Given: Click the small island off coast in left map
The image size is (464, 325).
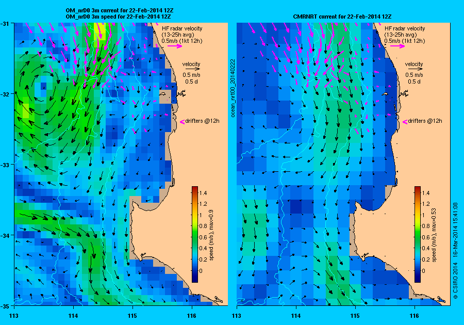Looking at the screenshot, I should point(162,94).
